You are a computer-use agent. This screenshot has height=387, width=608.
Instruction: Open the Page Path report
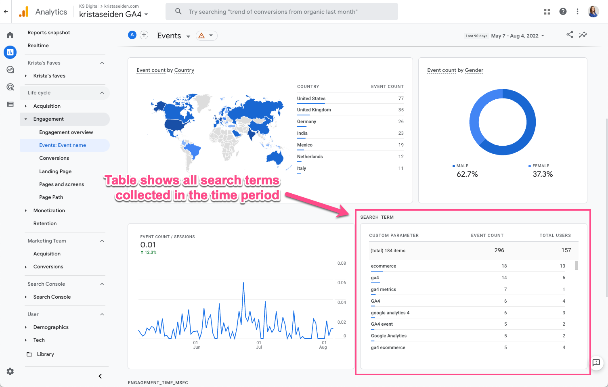(x=51, y=197)
